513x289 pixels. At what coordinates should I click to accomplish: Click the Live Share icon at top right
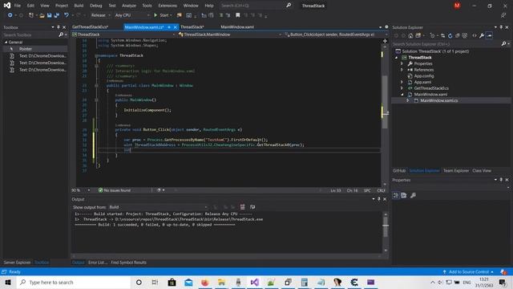pos(503,15)
